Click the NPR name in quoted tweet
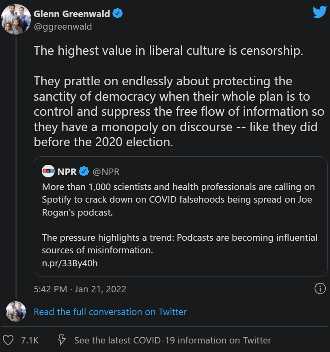330x352 pixels. [x=67, y=172]
